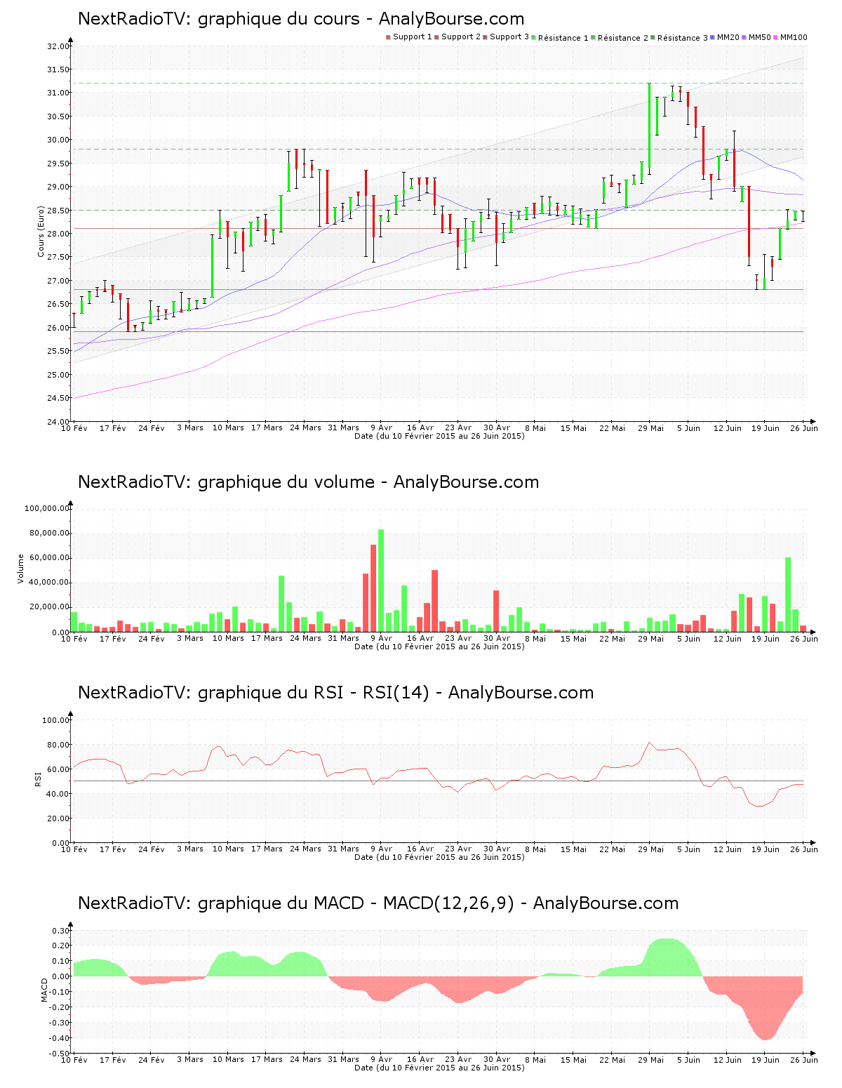Click the 32.00 value on price axis
The height and width of the screenshot is (1088, 842).
58,46
